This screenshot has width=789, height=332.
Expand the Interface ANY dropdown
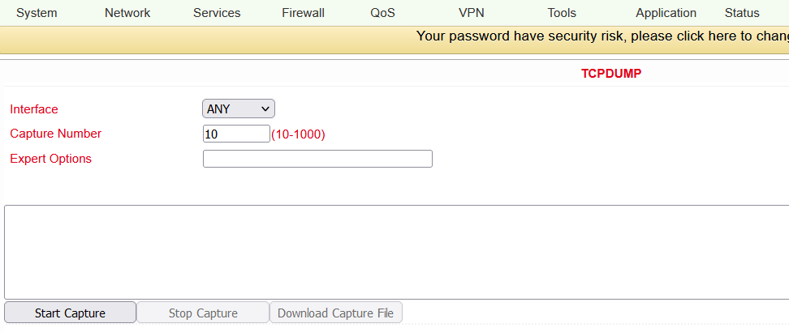[239, 109]
